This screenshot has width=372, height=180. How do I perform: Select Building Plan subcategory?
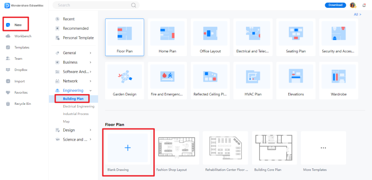[73, 99]
